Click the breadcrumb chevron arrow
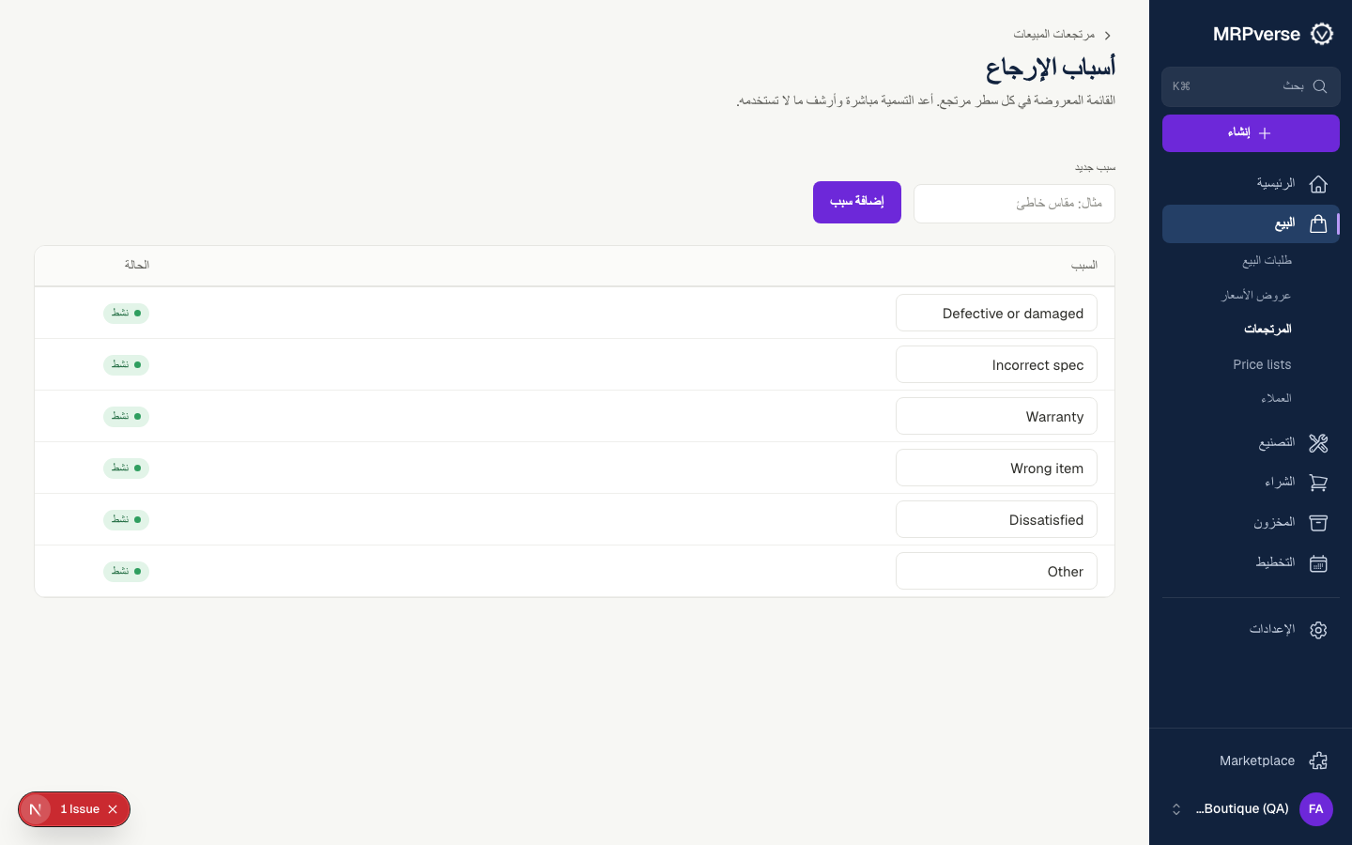Image resolution: width=1352 pixels, height=845 pixels. pyautogui.click(x=1108, y=35)
